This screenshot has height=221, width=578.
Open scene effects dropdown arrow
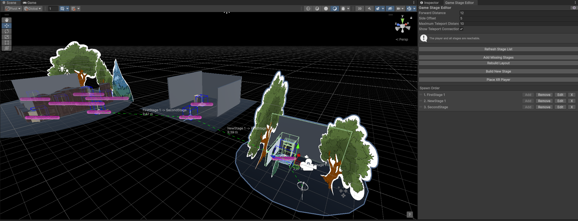(x=383, y=9)
